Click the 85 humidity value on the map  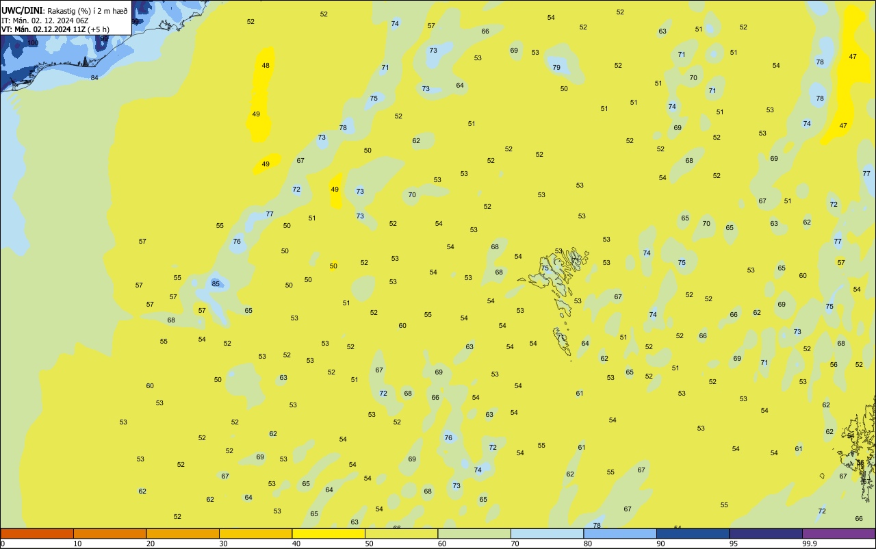[x=216, y=283]
